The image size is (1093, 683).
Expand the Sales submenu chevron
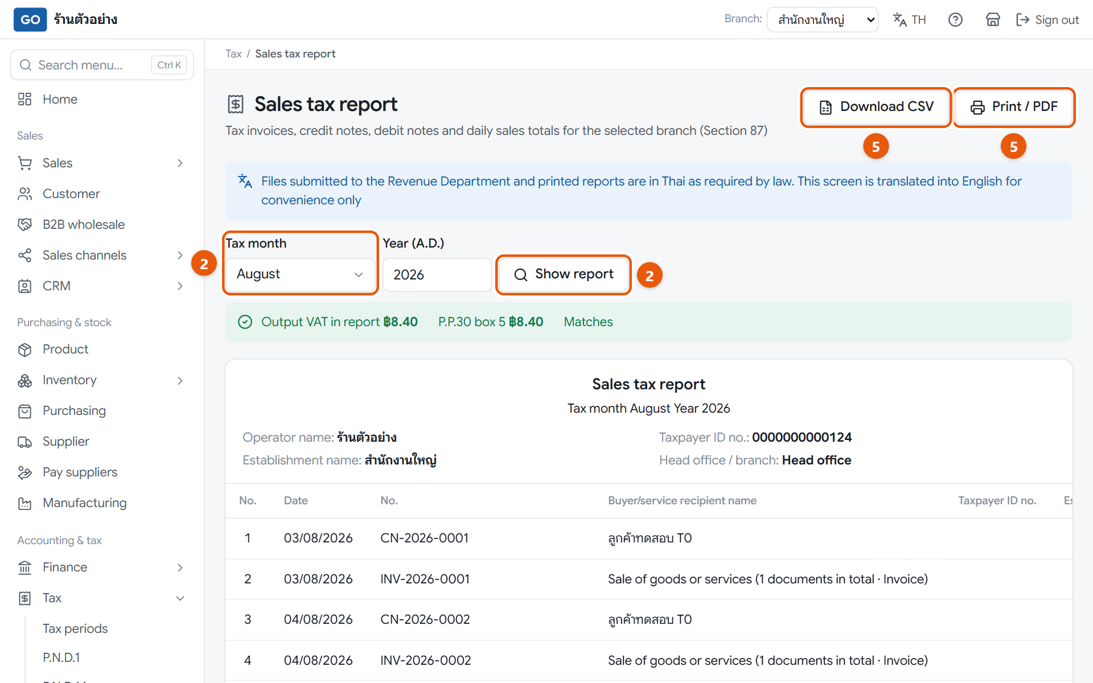coord(180,163)
